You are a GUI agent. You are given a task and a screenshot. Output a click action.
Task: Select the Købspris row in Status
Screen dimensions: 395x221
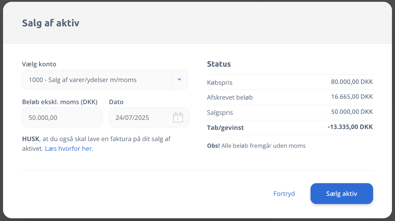pos(290,82)
